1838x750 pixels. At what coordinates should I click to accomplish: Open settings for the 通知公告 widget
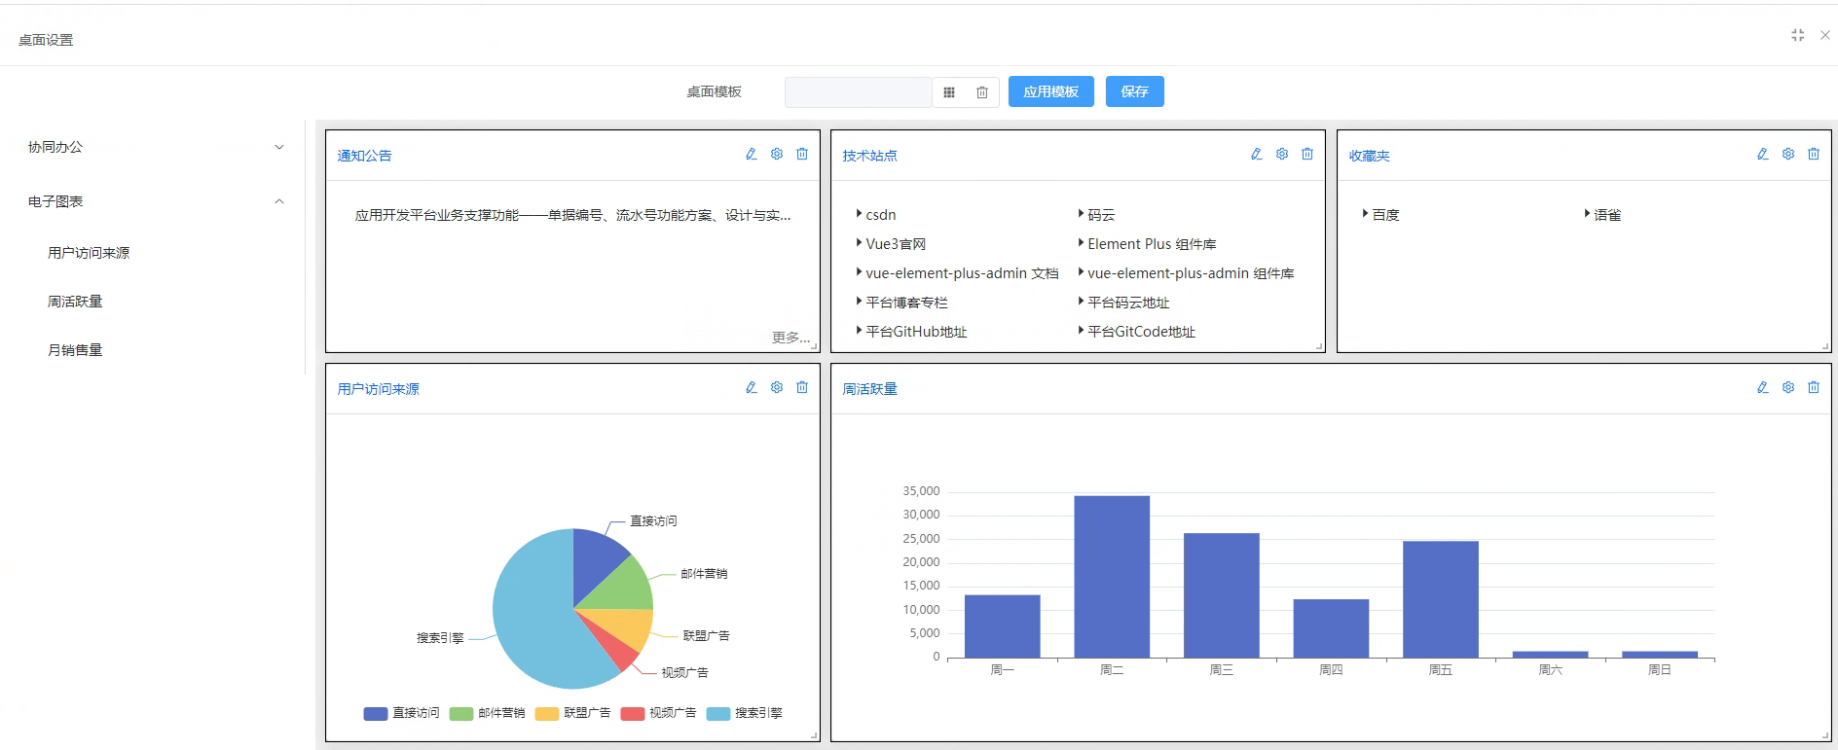[777, 154]
